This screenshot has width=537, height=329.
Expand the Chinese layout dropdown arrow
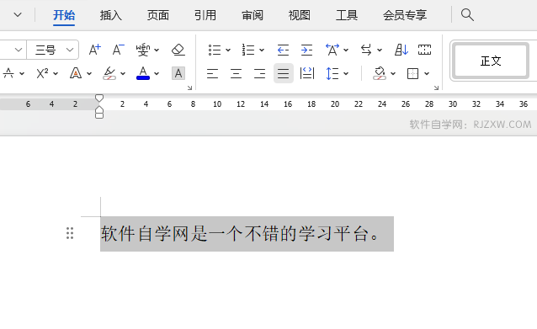pos(346,50)
